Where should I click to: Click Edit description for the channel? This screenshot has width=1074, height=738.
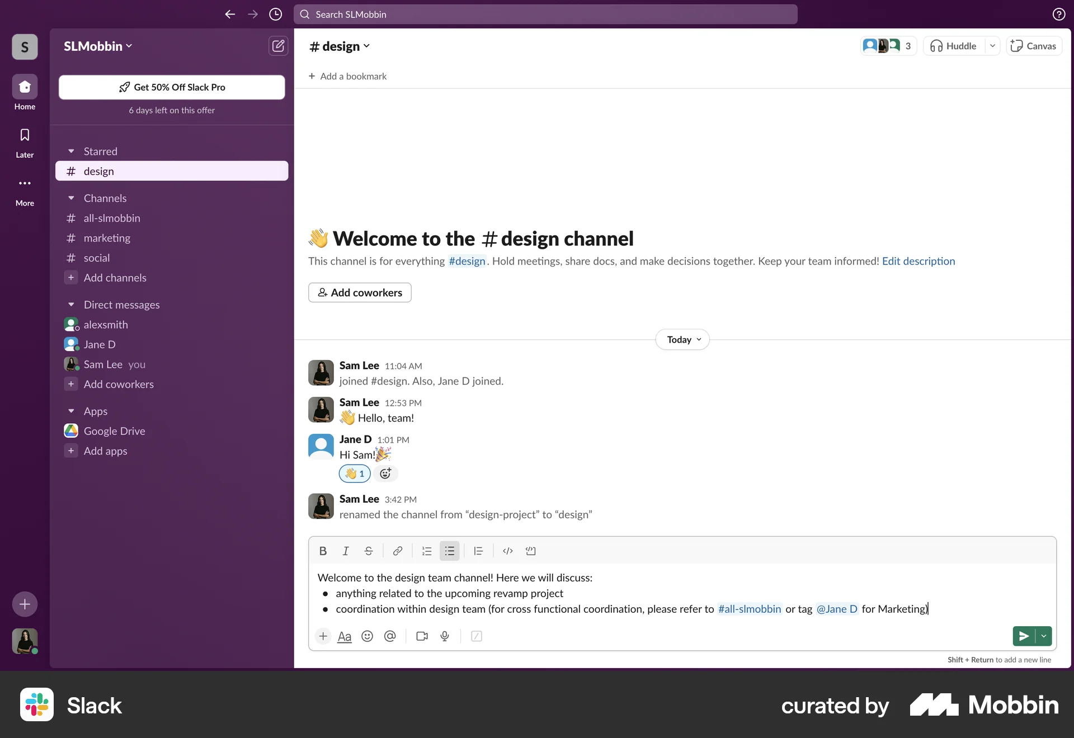tap(918, 261)
